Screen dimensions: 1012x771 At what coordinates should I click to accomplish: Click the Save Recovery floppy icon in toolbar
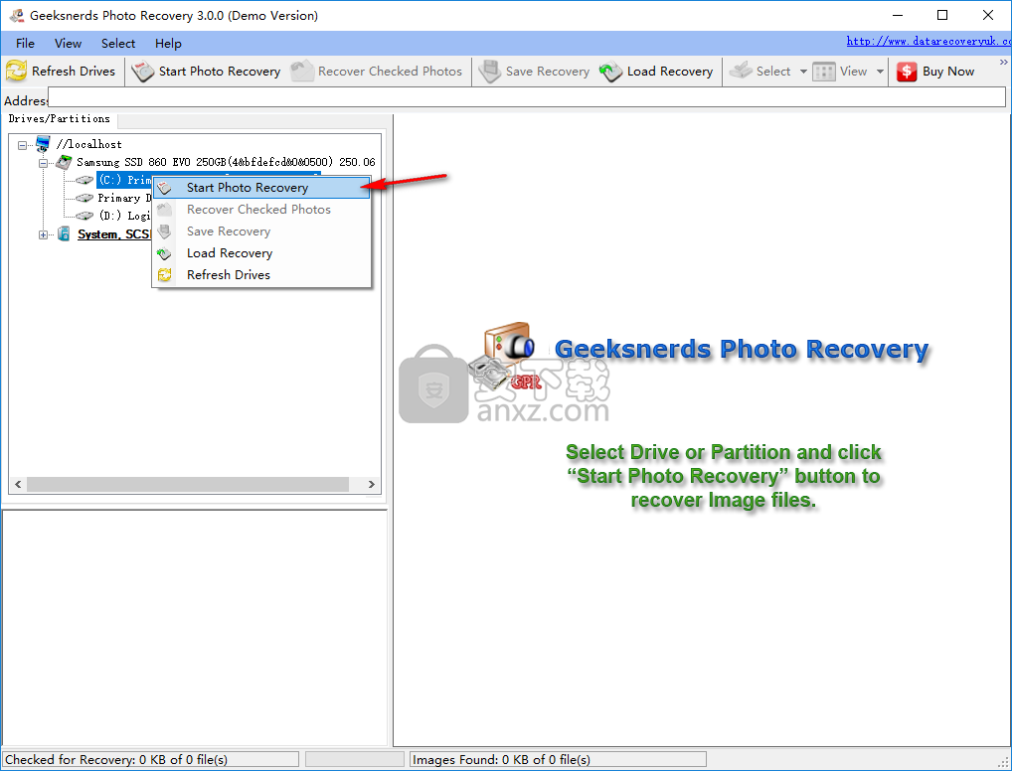tap(490, 71)
